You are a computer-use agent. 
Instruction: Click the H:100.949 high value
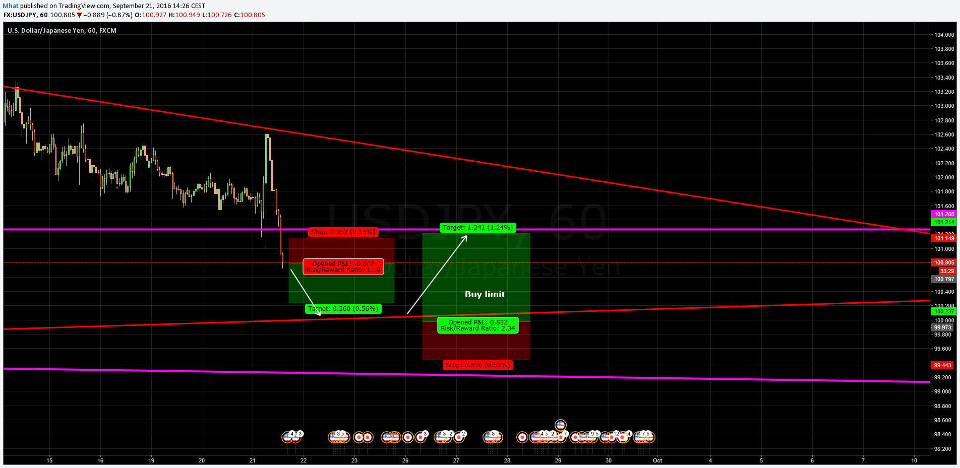[x=184, y=15]
